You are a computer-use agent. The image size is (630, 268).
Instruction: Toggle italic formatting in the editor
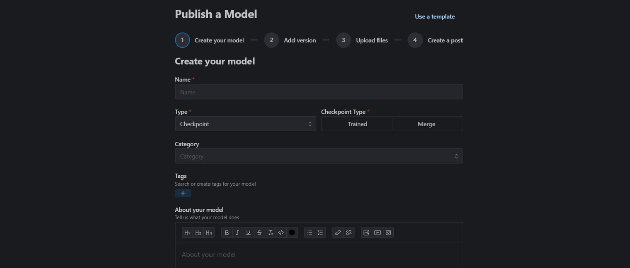(x=237, y=233)
